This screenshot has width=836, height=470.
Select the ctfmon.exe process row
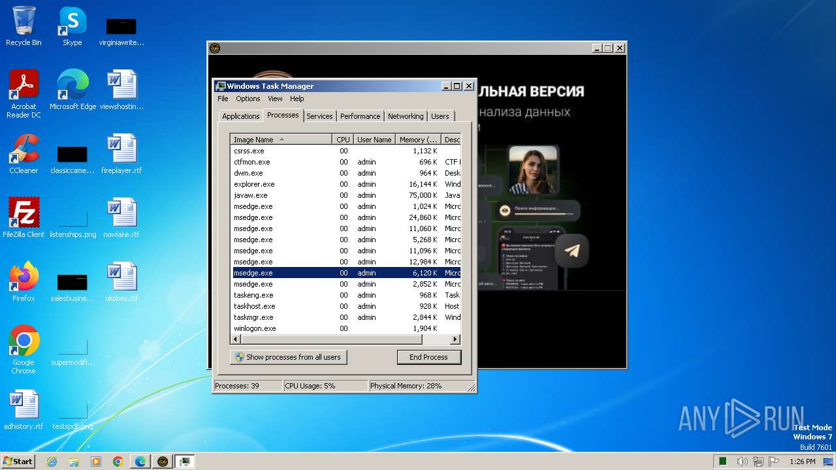click(346, 162)
